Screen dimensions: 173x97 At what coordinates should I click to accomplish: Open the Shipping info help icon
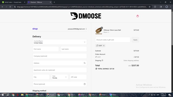pyautogui.click(x=102, y=60)
